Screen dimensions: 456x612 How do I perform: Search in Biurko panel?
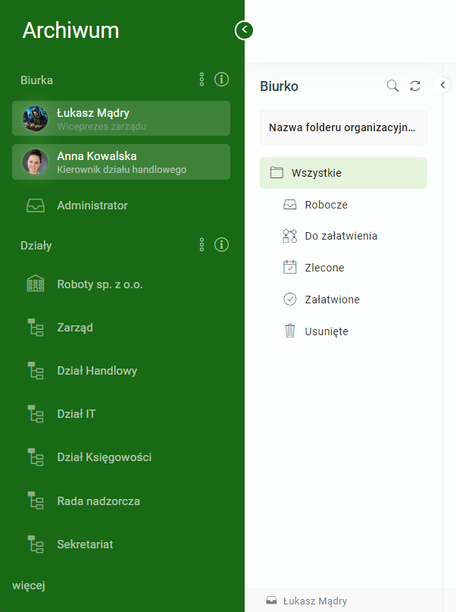(x=392, y=86)
